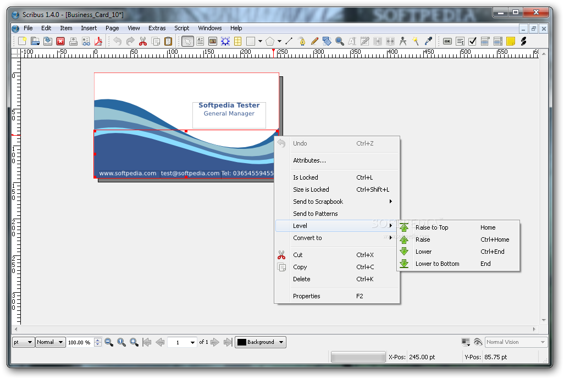The width and height of the screenshot is (564, 379).
Task: Open the Background layer dropdown
Action: coord(261,342)
